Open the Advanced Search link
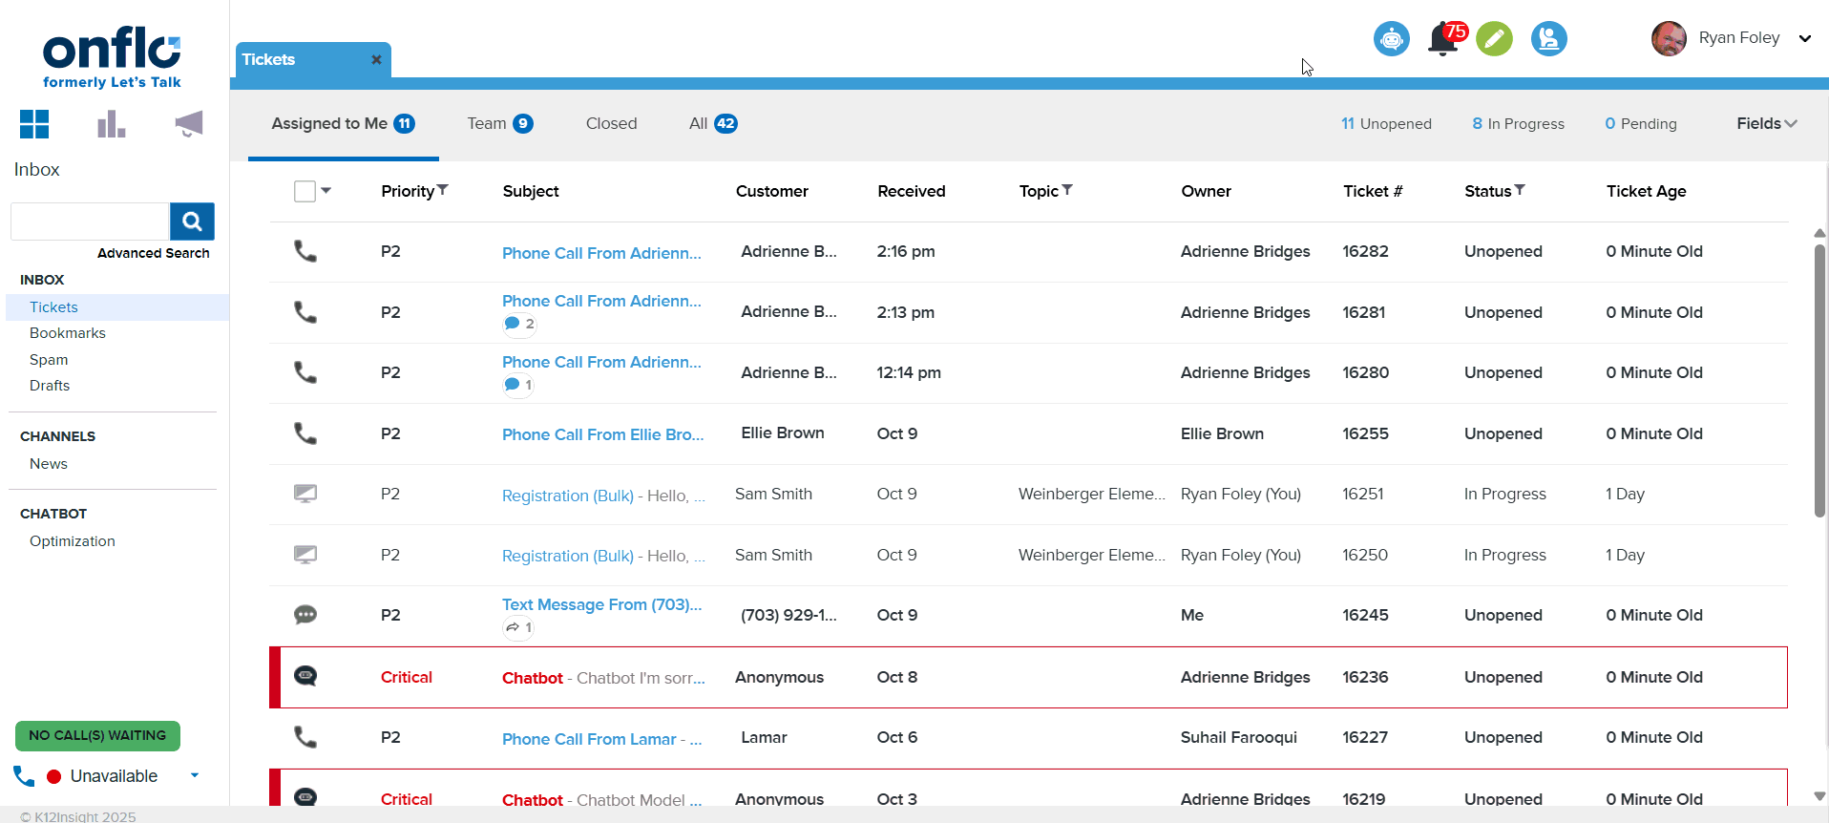This screenshot has width=1829, height=823. [x=153, y=253]
